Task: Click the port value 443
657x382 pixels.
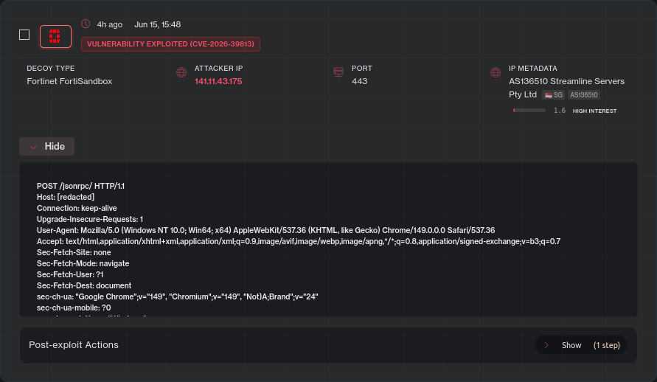Action: (x=360, y=81)
